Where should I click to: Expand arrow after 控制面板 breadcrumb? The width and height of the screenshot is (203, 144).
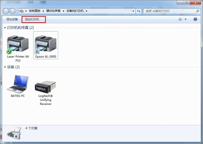coord(43,11)
